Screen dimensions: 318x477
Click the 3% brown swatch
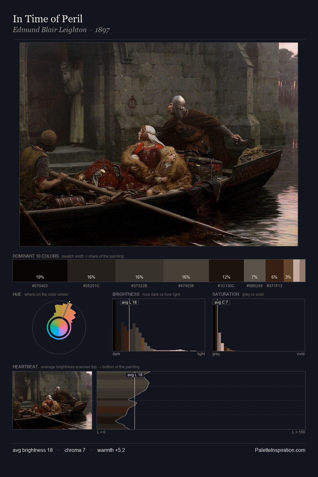pos(288,271)
